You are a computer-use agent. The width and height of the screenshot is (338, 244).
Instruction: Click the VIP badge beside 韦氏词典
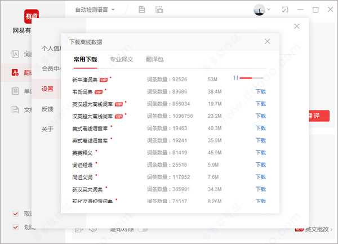click(x=99, y=92)
